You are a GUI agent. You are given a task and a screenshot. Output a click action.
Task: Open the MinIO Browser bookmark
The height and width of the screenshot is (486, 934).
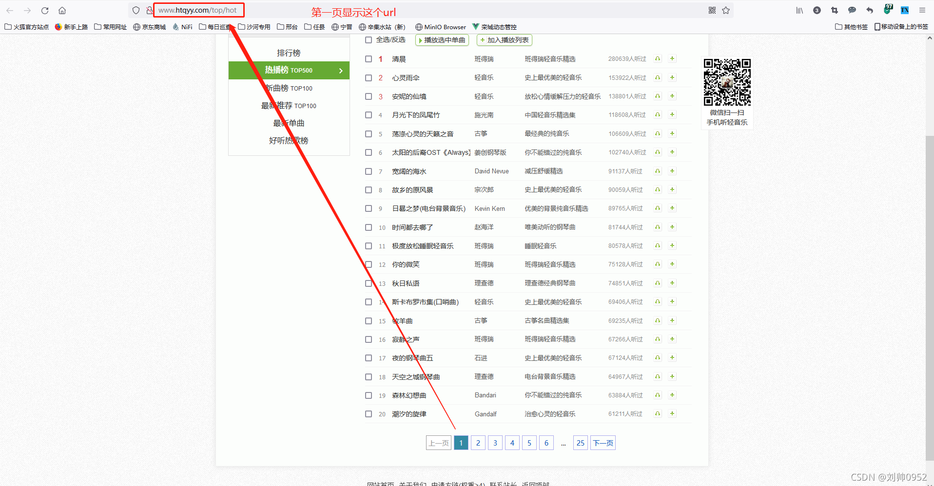point(441,27)
